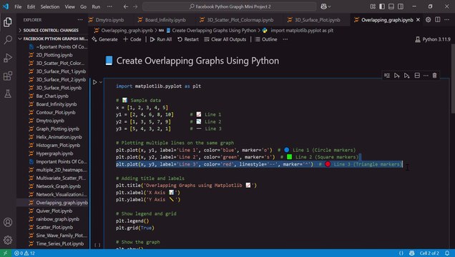
Task: Switch to Dmytro.ipynb tab
Action: 109,20
